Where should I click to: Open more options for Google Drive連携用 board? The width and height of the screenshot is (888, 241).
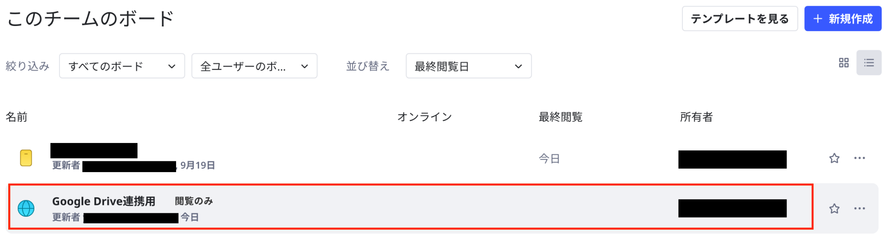click(x=859, y=208)
